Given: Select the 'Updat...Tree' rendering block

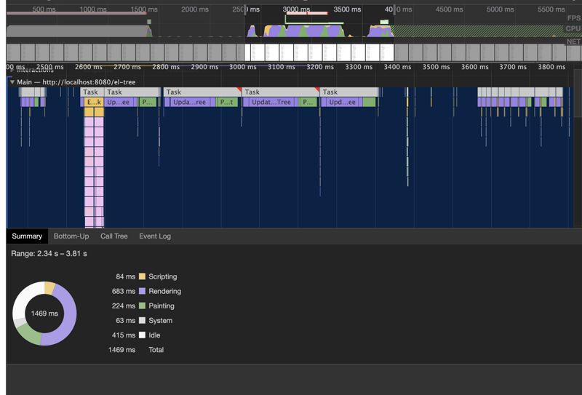Looking at the screenshot, I should pos(270,103).
